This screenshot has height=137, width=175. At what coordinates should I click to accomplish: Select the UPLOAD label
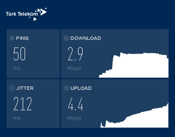pyautogui.click(x=81, y=88)
